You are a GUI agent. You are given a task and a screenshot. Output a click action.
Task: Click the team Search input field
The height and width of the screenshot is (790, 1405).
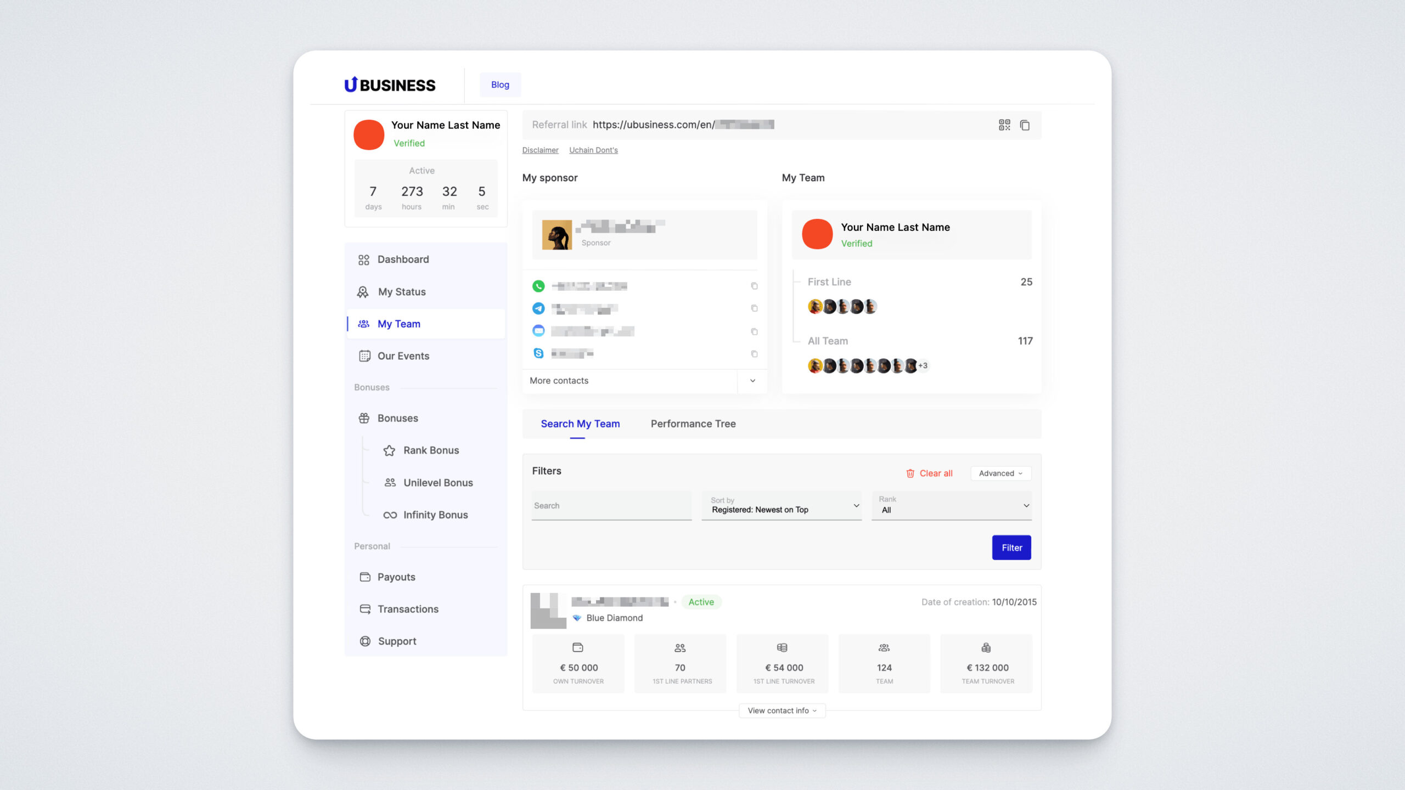611,505
